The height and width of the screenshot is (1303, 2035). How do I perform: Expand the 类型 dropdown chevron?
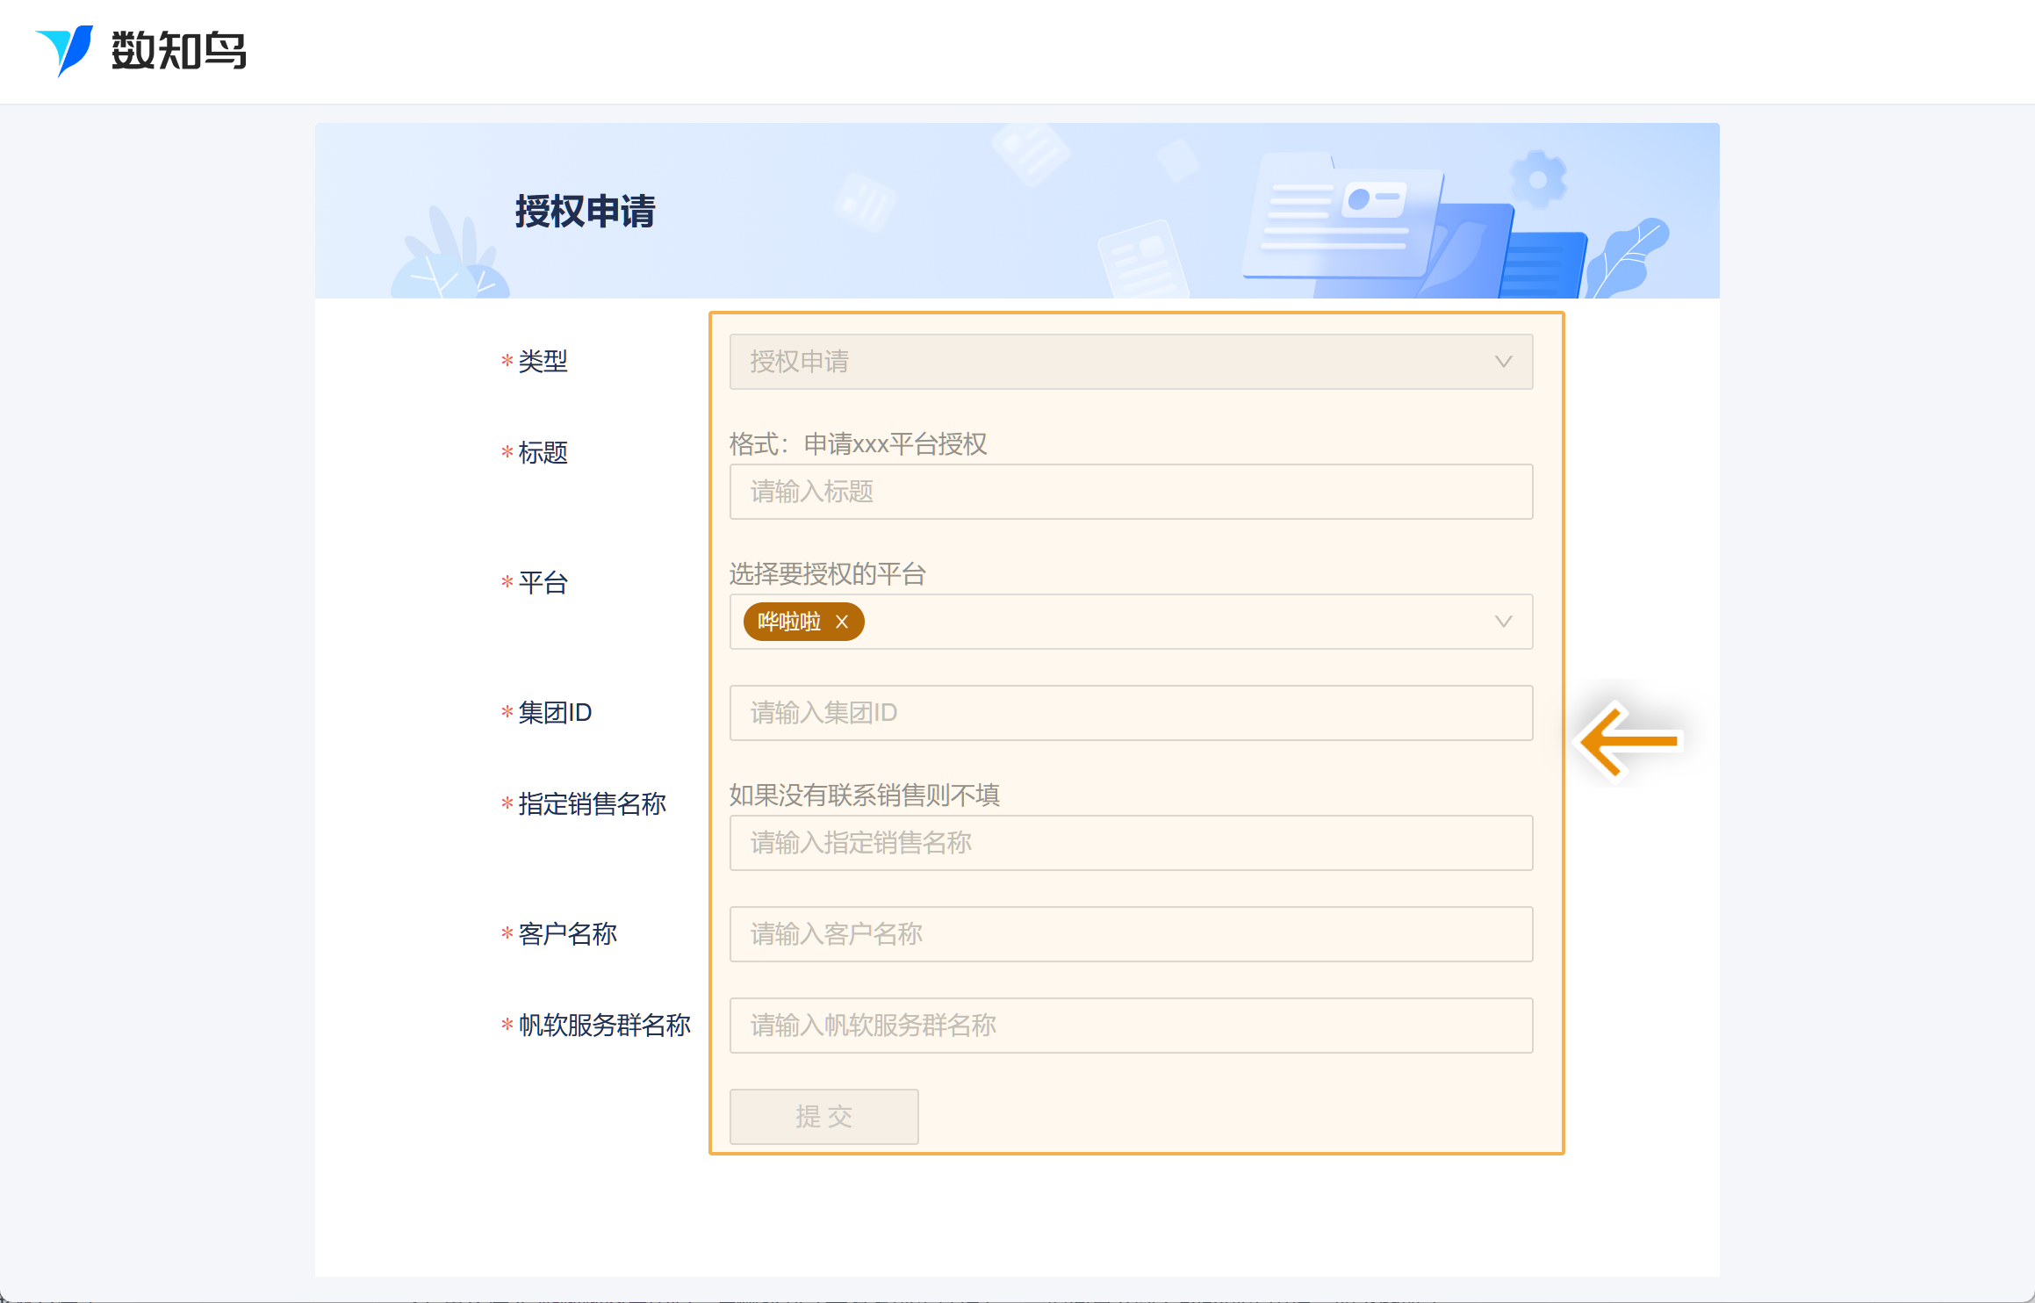pyautogui.click(x=1503, y=362)
